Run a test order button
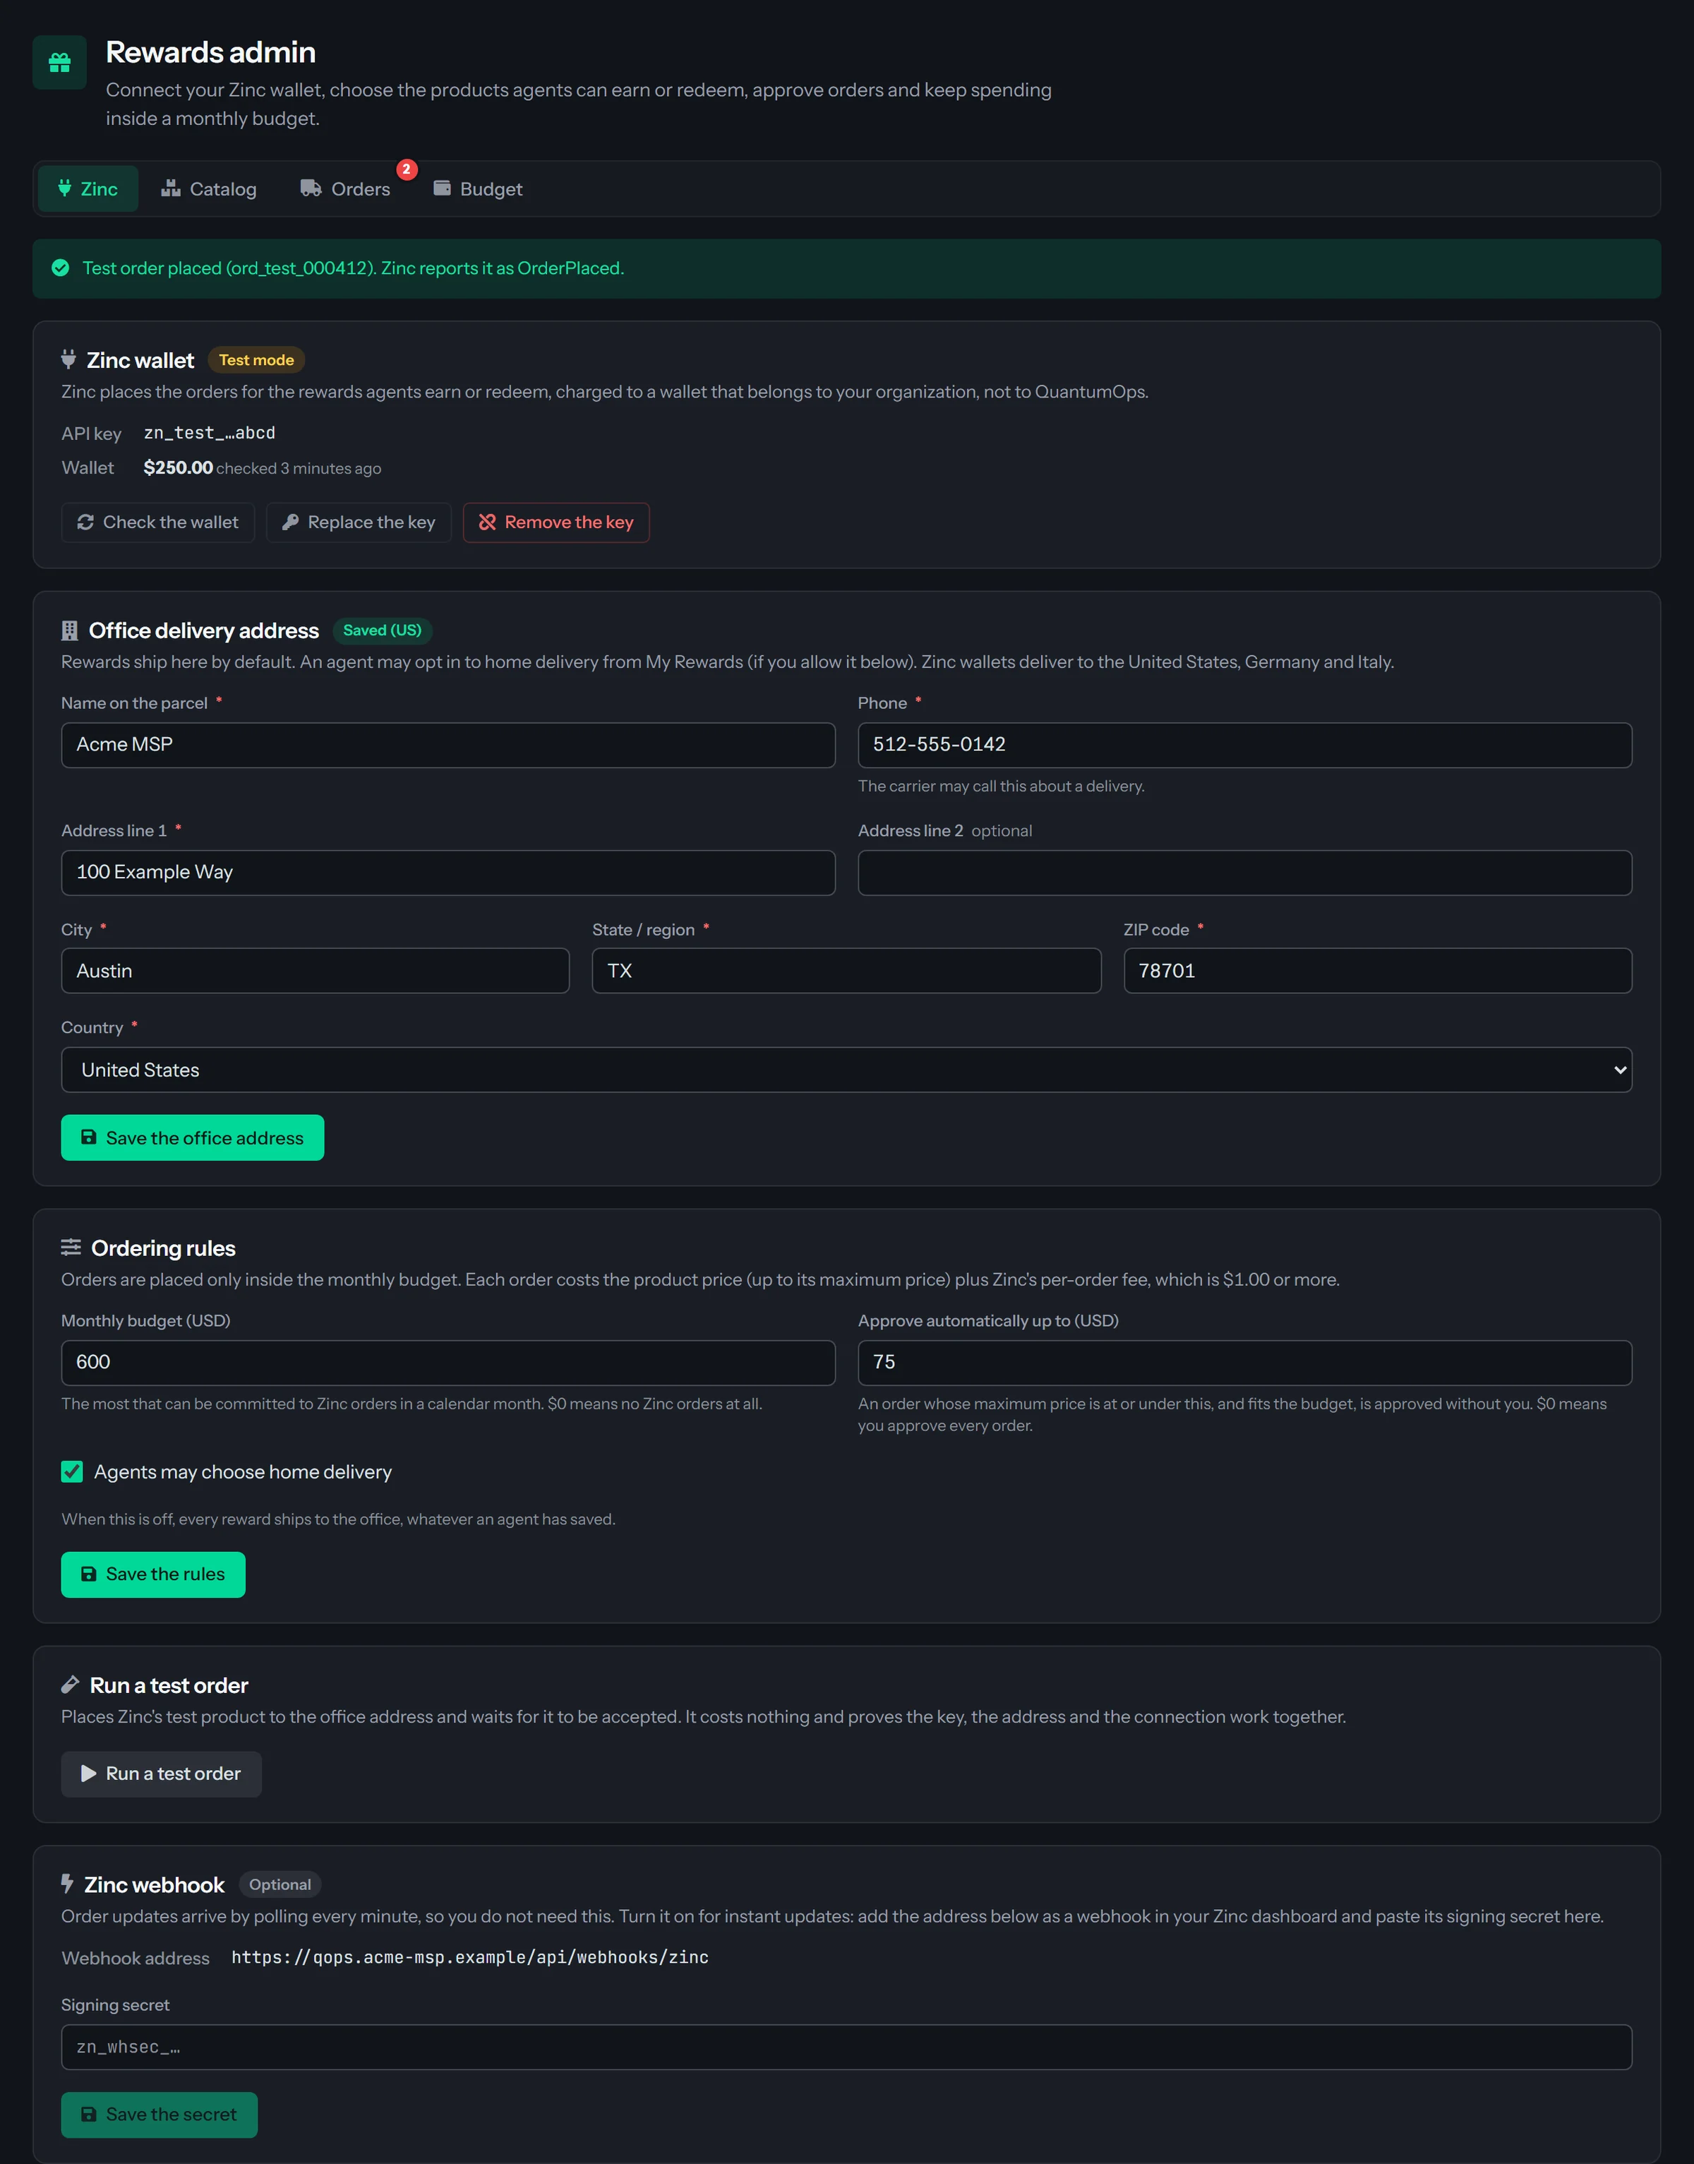Viewport: 1694px width, 2164px height. (x=162, y=1774)
